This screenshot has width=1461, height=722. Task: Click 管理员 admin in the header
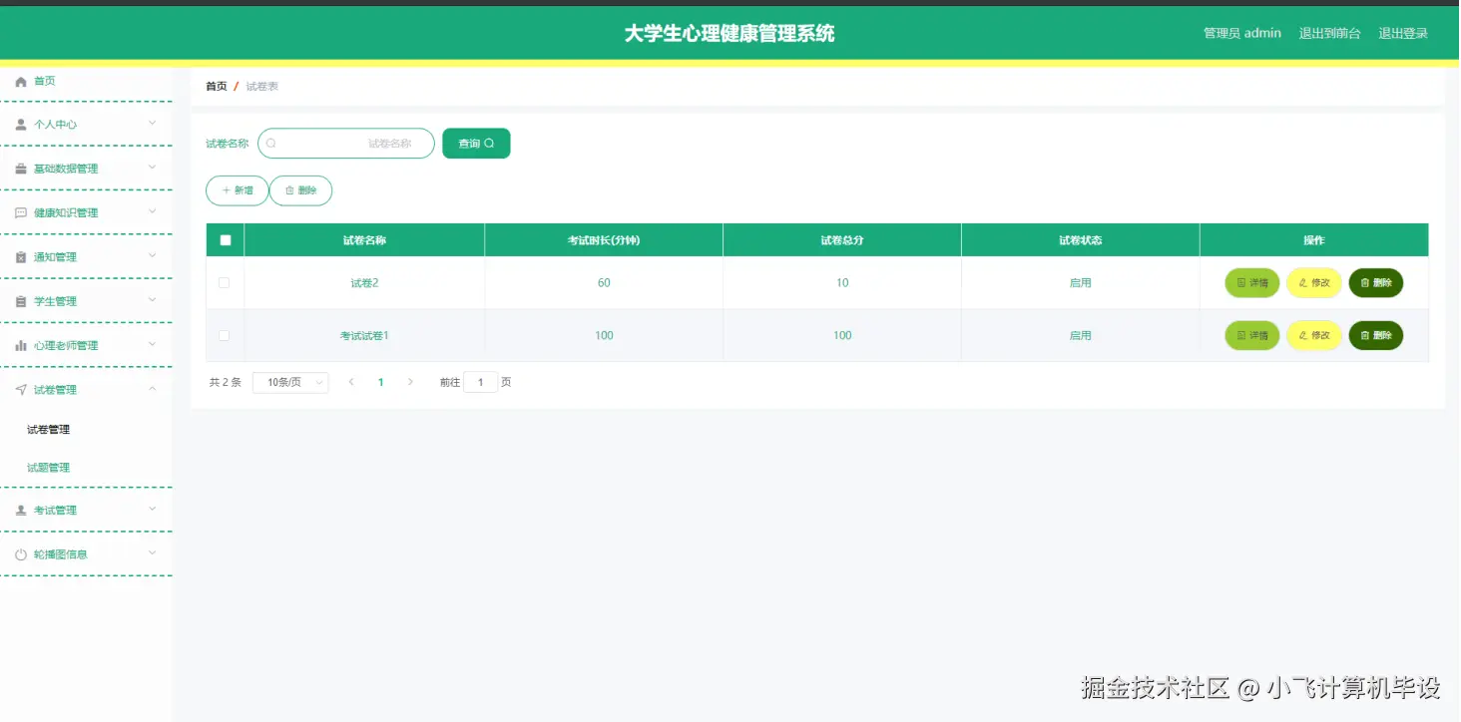coord(1242,33)
